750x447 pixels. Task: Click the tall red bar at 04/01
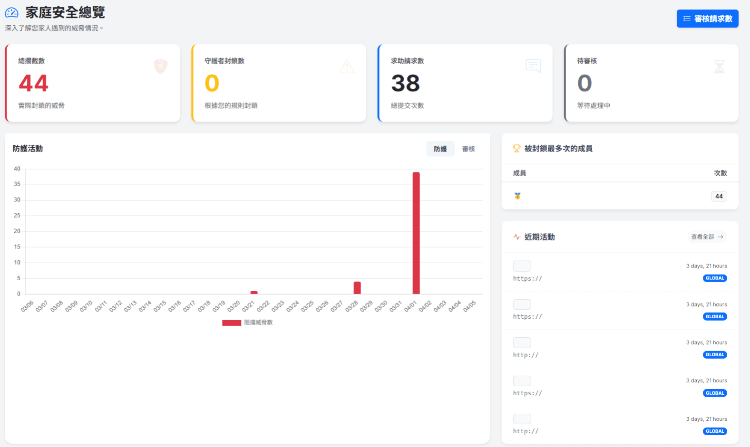[416, 233]
